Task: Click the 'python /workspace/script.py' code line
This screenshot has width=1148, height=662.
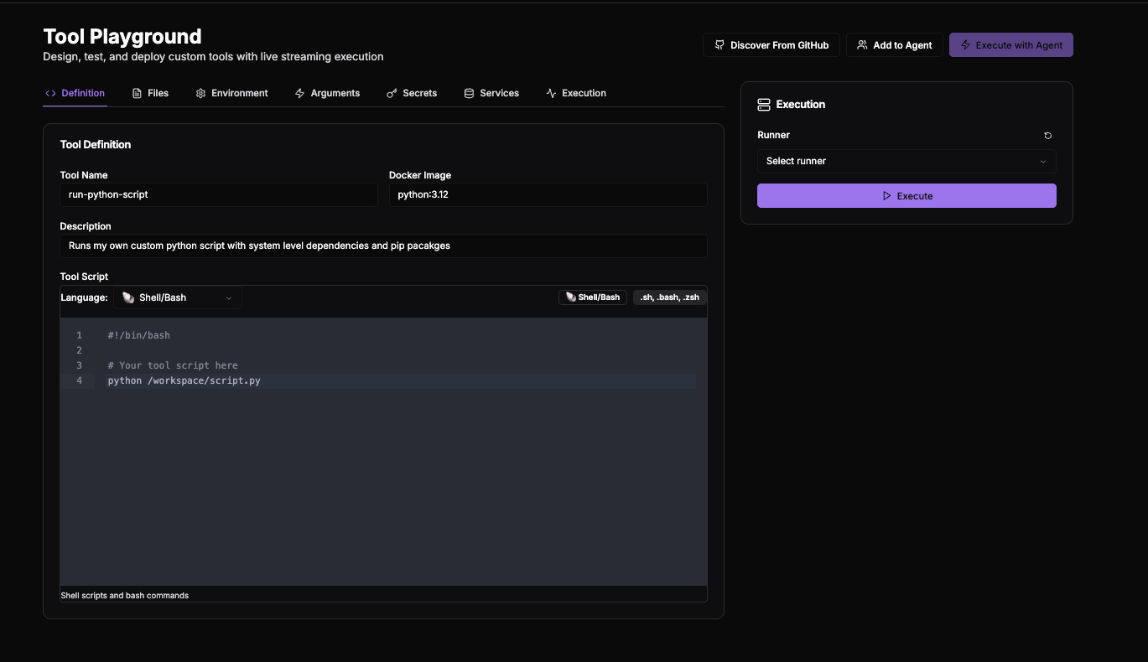Action: [x=184, y=380]
